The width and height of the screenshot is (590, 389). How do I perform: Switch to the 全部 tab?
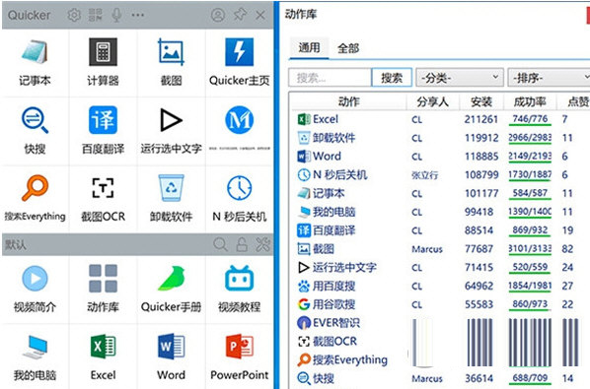[348, 48]
